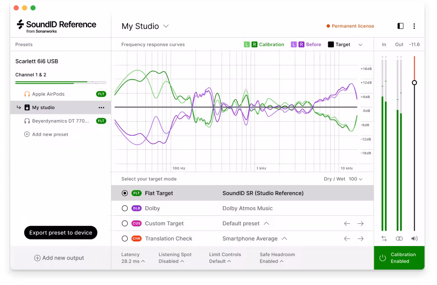Select the Custom Target radio button

click(x=125, y=224)
